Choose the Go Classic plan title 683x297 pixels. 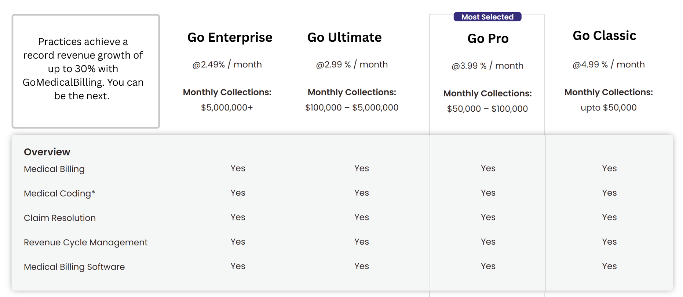(x=605, y=36)
